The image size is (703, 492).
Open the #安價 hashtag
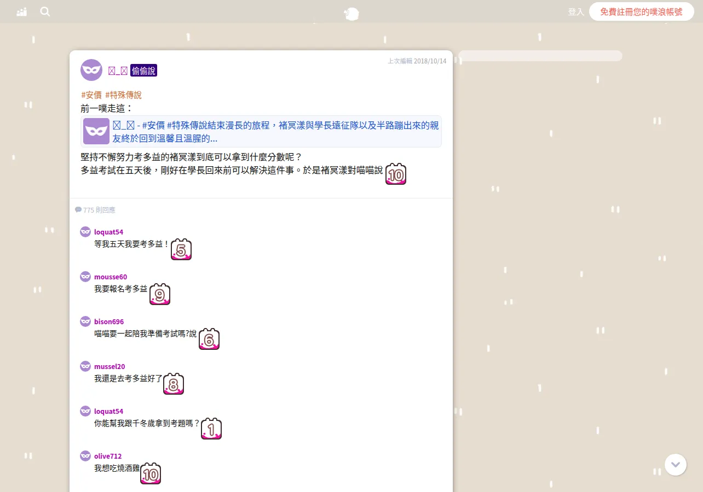click(91, 95)
